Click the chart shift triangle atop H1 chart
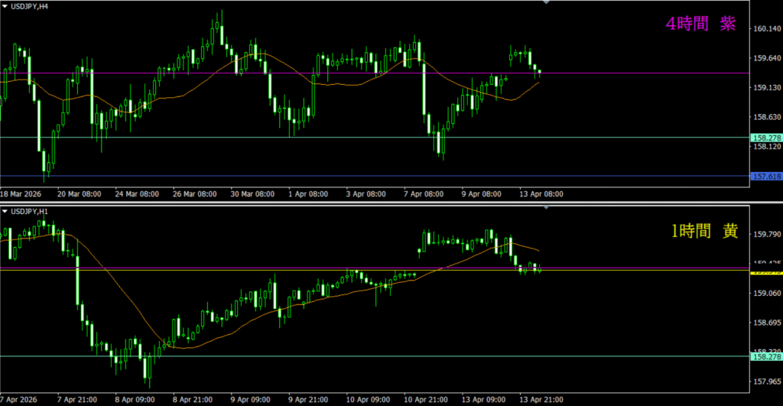The width and height of the screenshot is (783, 406). tap(546, 206)
